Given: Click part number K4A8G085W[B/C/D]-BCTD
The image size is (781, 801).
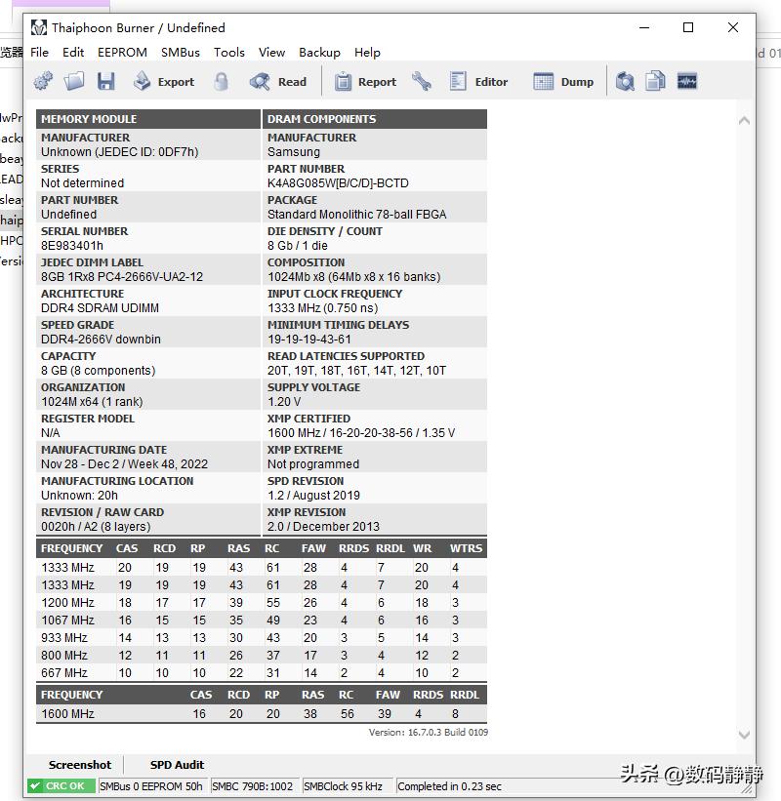Looking at the screenshot, I should [x=338, y=183].
